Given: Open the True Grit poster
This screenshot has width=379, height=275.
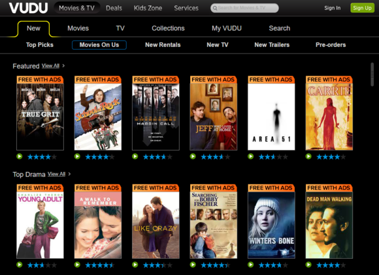Looking at the screenshot, I should (x=40, y=113).
